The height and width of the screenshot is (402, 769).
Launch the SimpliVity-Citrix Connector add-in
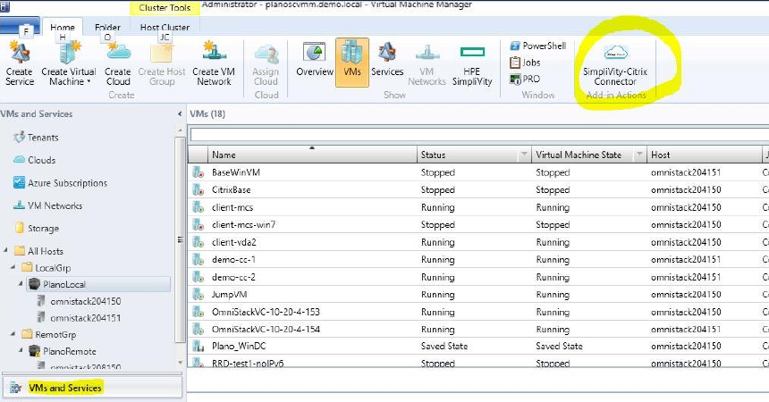click(615, 64)
